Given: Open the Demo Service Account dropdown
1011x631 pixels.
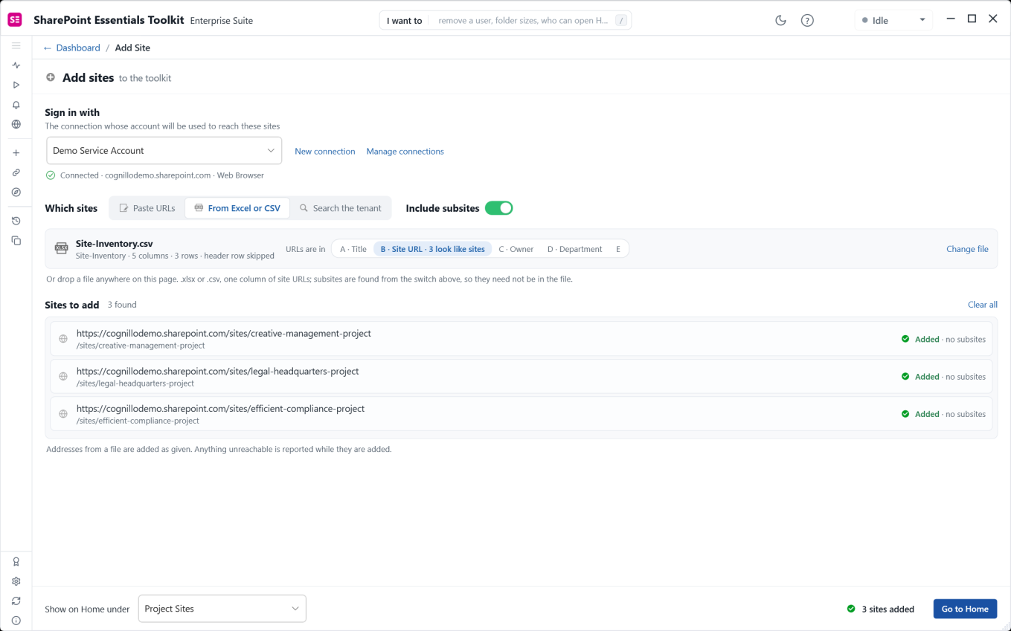Looking at the screenshot, I should pyautogui.click(x=164, y=150).
